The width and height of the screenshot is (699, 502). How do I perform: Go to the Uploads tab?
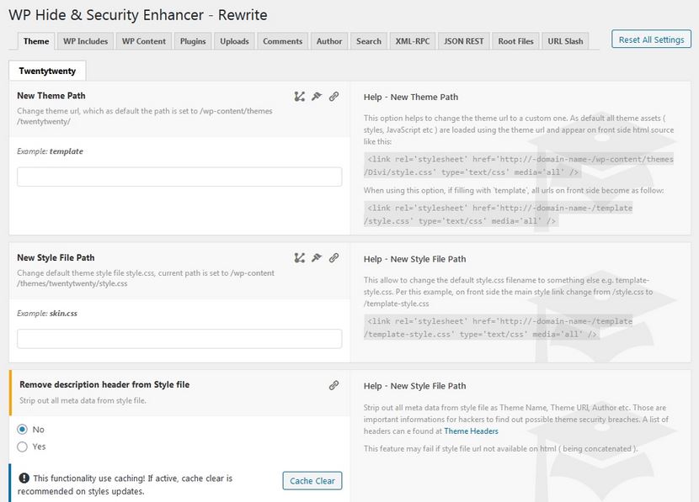point(234,41)
